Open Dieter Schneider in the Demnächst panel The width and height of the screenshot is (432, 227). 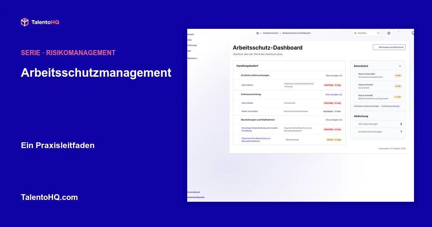click(x=366, y=74)
